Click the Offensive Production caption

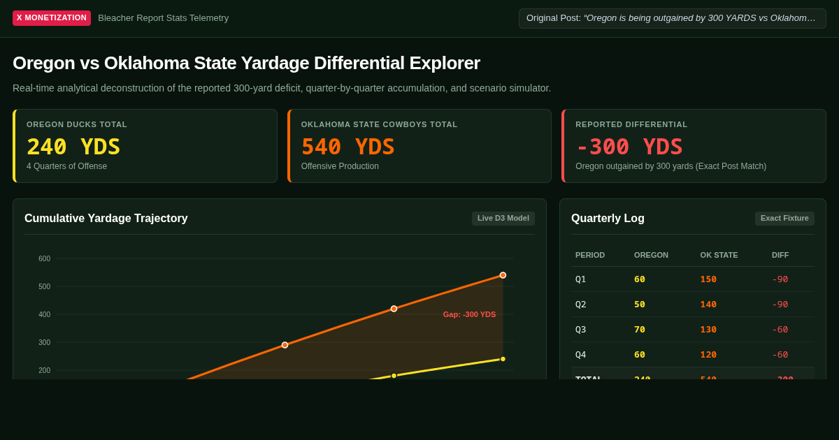pyautogui.click(x=340, y=166)
